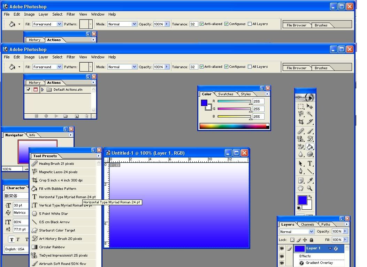Select the Eraser tool in toolbox
Viewport: 367px width, 267px height.
coord(301,147)
